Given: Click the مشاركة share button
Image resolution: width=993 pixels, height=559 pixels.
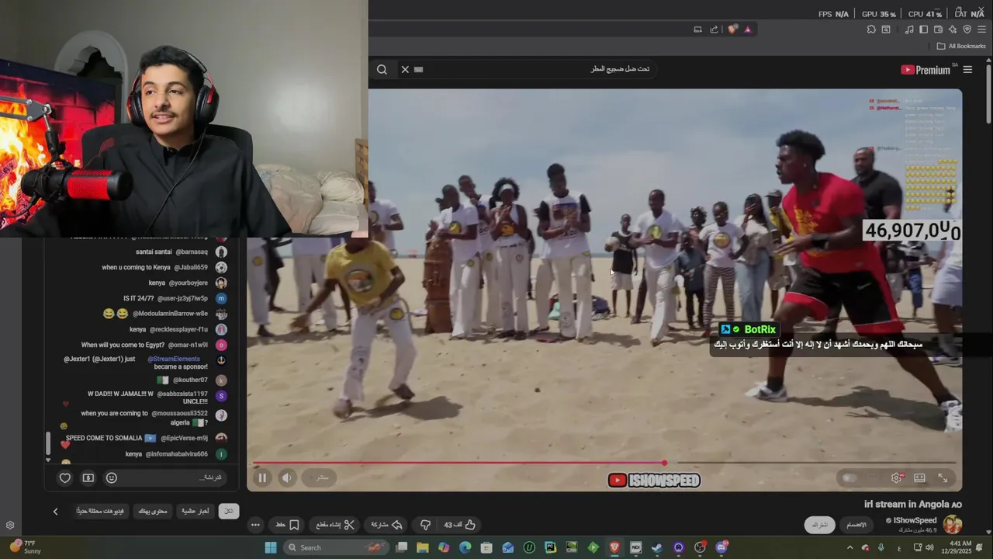Looking at the screenshot, I should (x=386, y=525).
